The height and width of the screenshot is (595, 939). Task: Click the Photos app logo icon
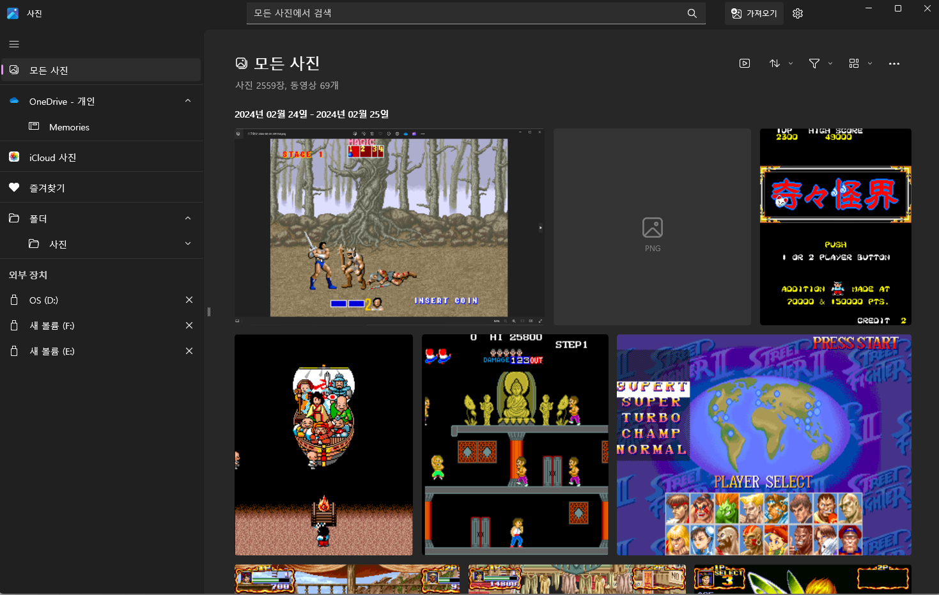(x=13, y=13)
